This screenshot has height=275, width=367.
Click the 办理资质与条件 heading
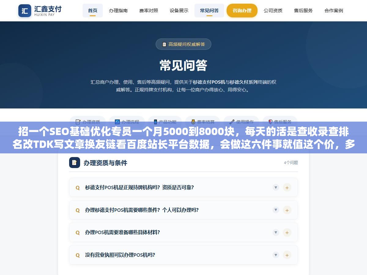pos(105,163)
